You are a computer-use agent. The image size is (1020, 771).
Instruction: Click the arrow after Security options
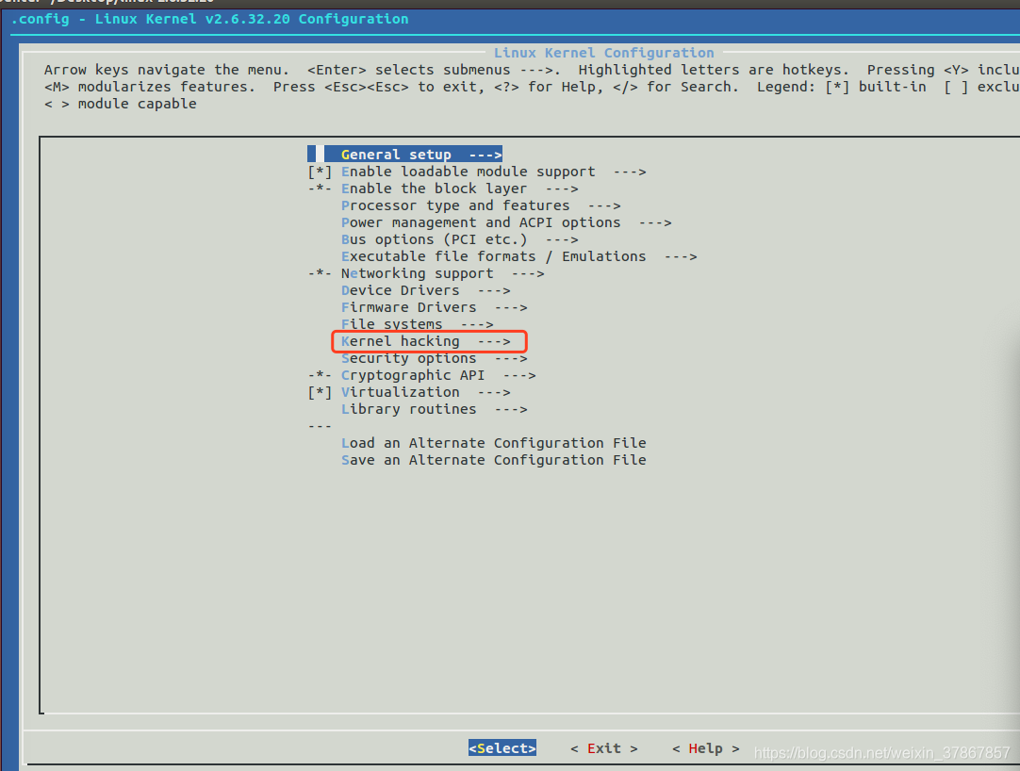click(x=511, y=358)
